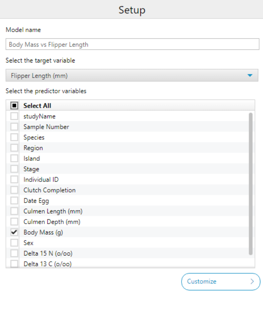Click the Customize button
The image size is (263, 311).
click(x=220, y=281)
